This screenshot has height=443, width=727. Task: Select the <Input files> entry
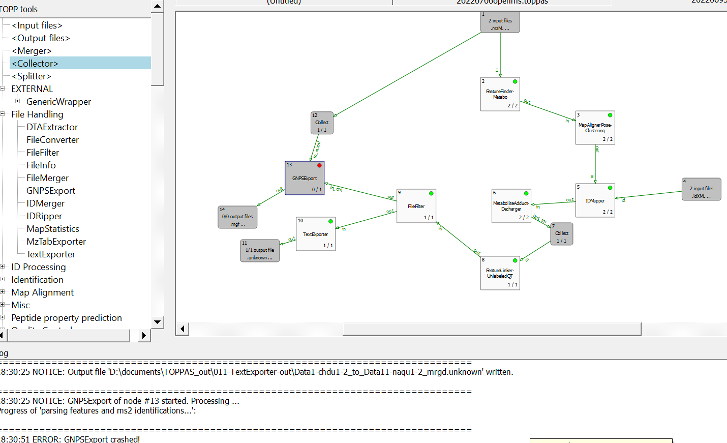tap(37, 25)
